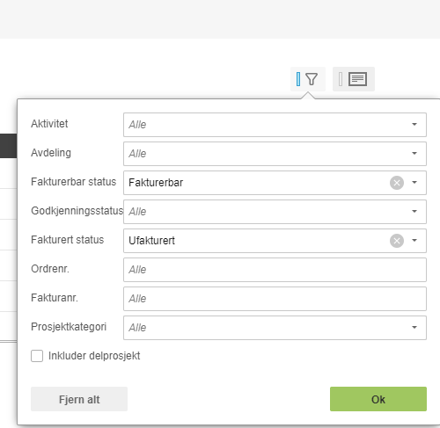The height and width of the screenshot is (428, 440).
Task: Click the Fakturerbar value text
Action: tap(156, 183)
